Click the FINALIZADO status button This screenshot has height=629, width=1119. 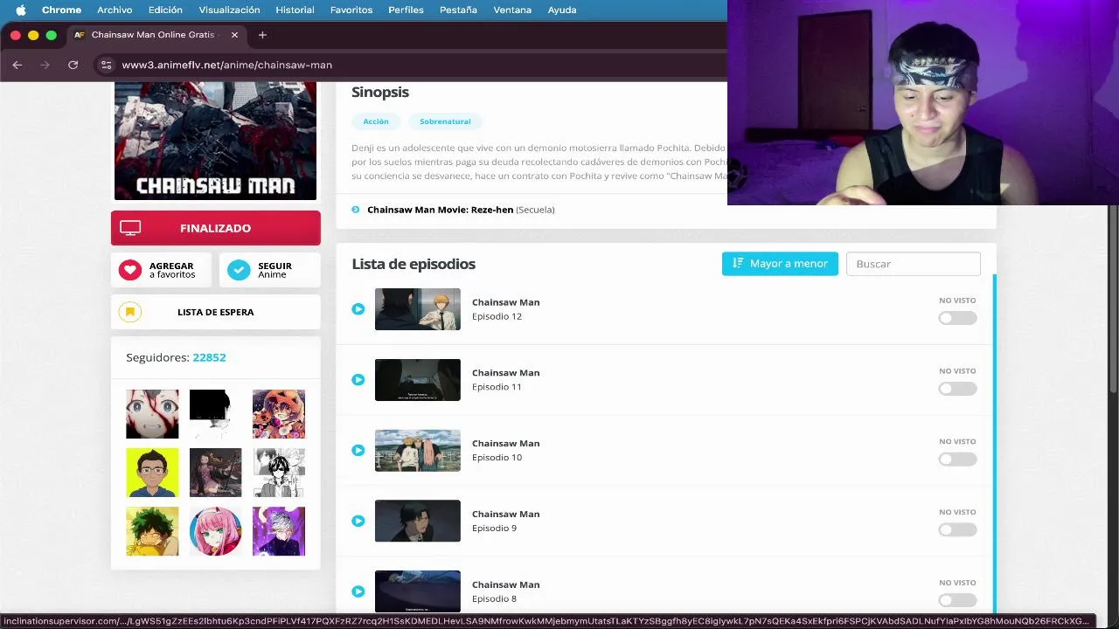click(x=215, y=228)
